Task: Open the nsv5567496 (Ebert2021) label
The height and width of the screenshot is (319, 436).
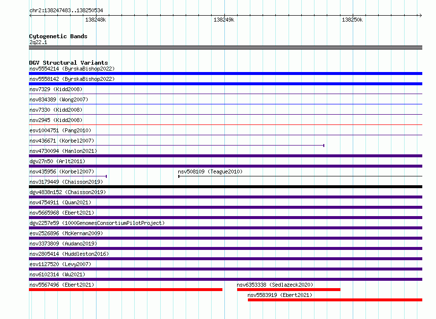Action: (62, 285)
